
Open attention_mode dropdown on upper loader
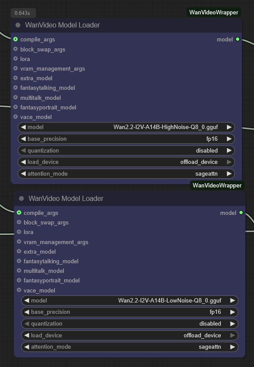[126, 173]
